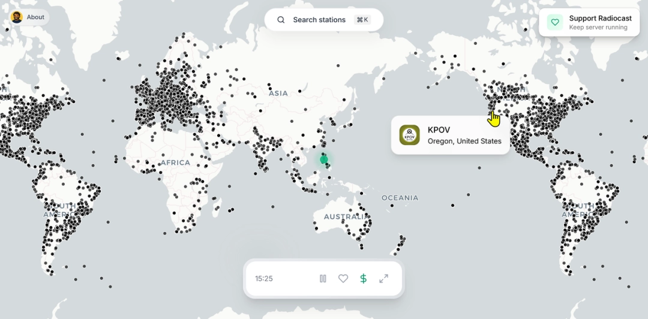Open the About page

[x=28, y=17]
